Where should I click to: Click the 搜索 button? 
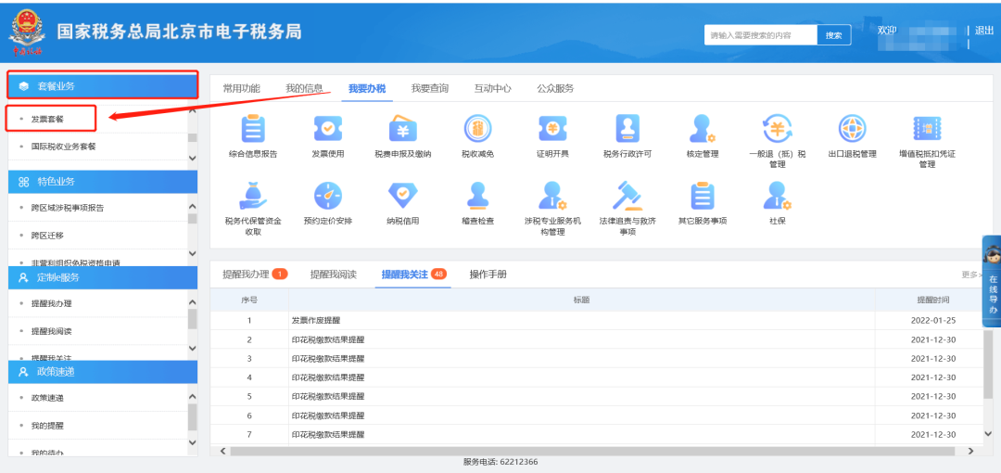pos(834,35)
